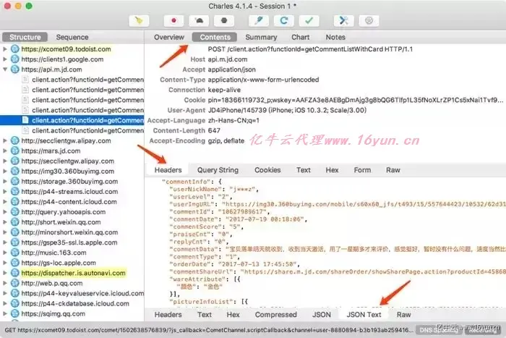Click the repeat request refresh icon
Image resolution: width=506 pixels, height=338 pixels.
click(x=284, y=21)
